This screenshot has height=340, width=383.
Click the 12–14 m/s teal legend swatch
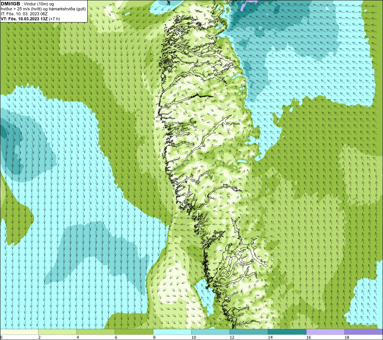coord(249,332)
